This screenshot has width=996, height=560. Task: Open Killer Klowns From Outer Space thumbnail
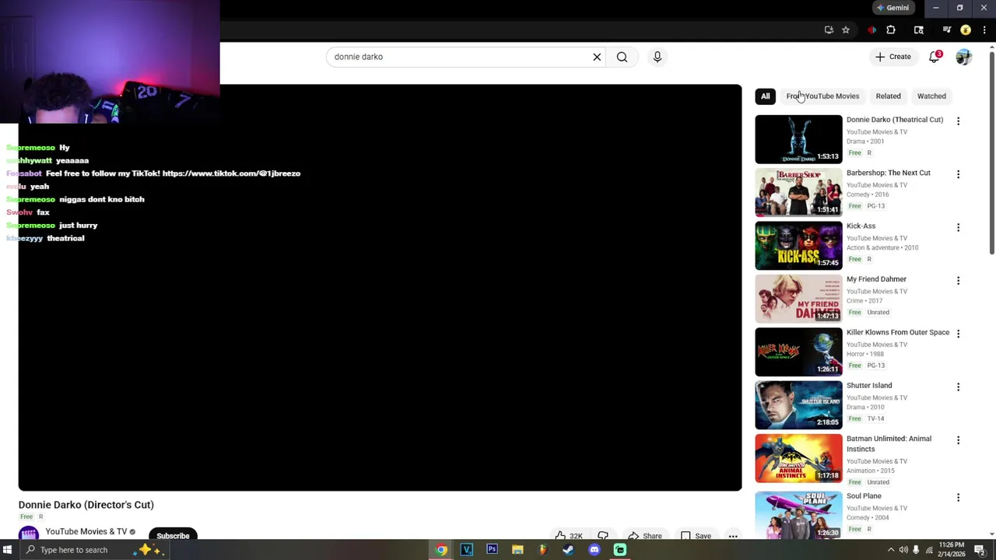798,352
